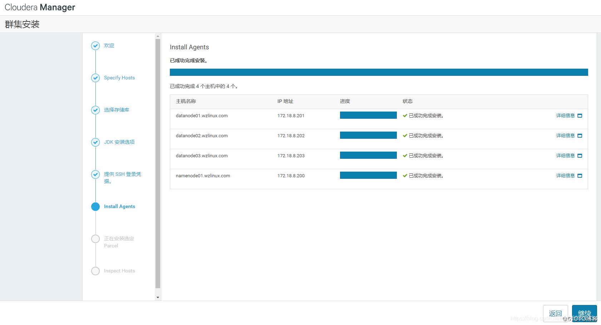
Task: Click the 状态 column header
Action: [x=408, y=101]
